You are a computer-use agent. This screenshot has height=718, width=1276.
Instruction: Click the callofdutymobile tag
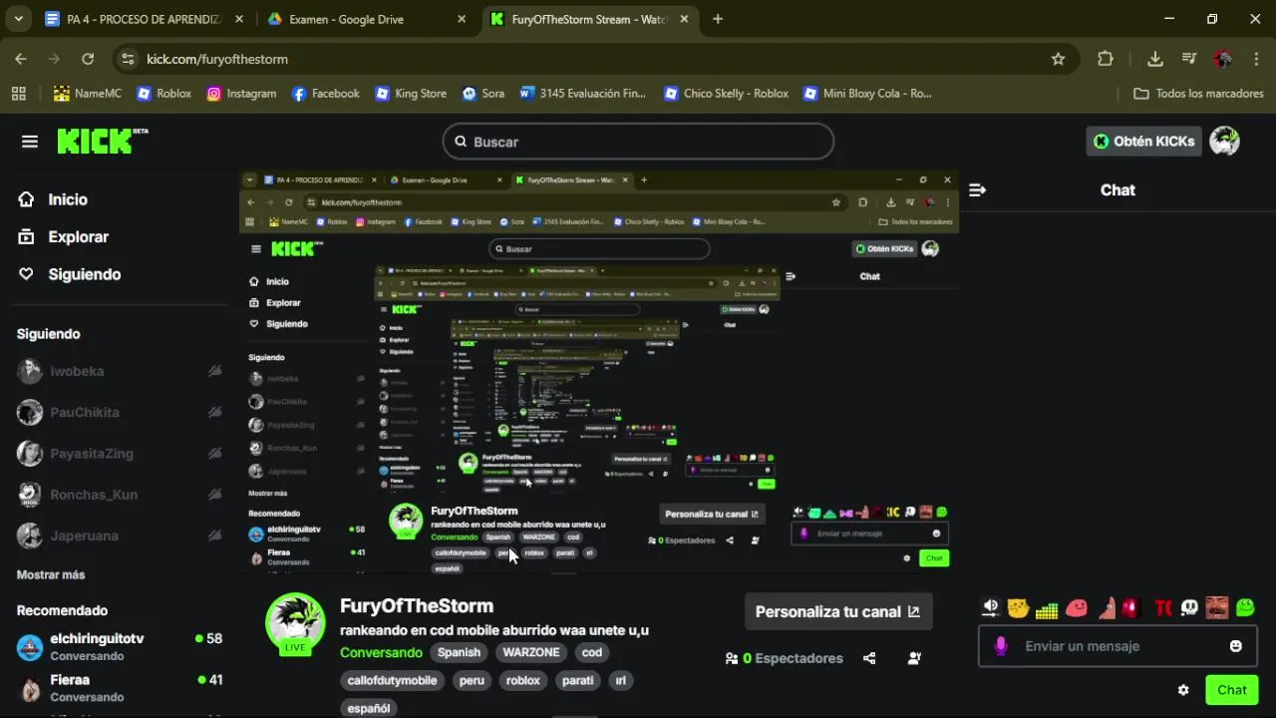pos(392,681)
